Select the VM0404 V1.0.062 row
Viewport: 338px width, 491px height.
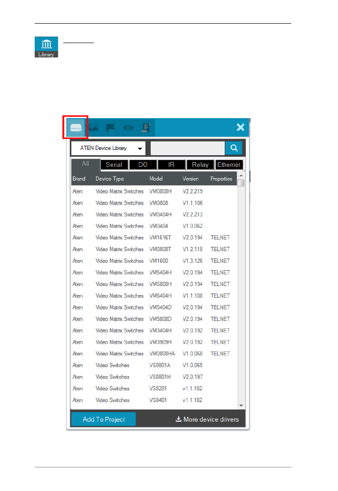tap(154, 226)
